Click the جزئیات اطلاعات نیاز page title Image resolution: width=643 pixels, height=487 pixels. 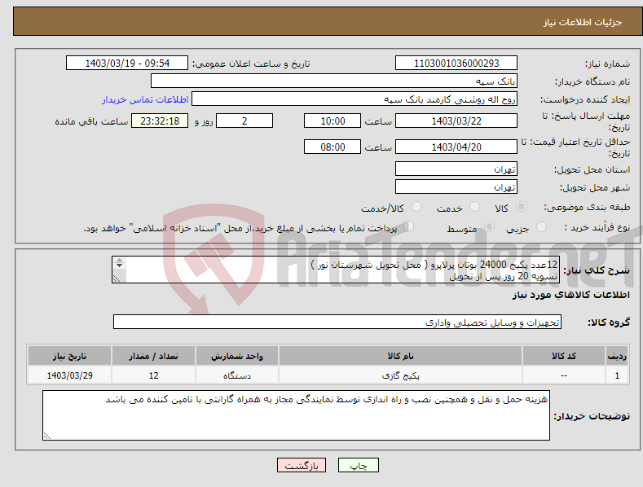[583, 22]
